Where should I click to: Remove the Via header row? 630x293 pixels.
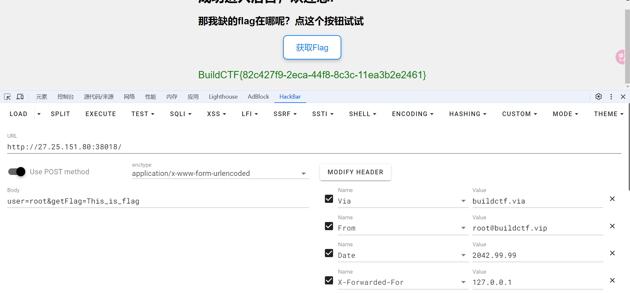[612, 199]
